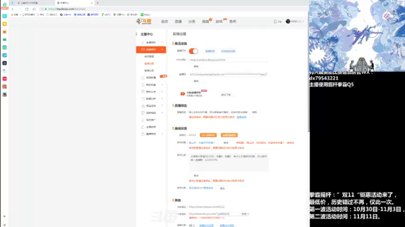The width and height of the screenshot is (405, 227).
Task: Open a new tab with the plus button
Action: point(97,3)
